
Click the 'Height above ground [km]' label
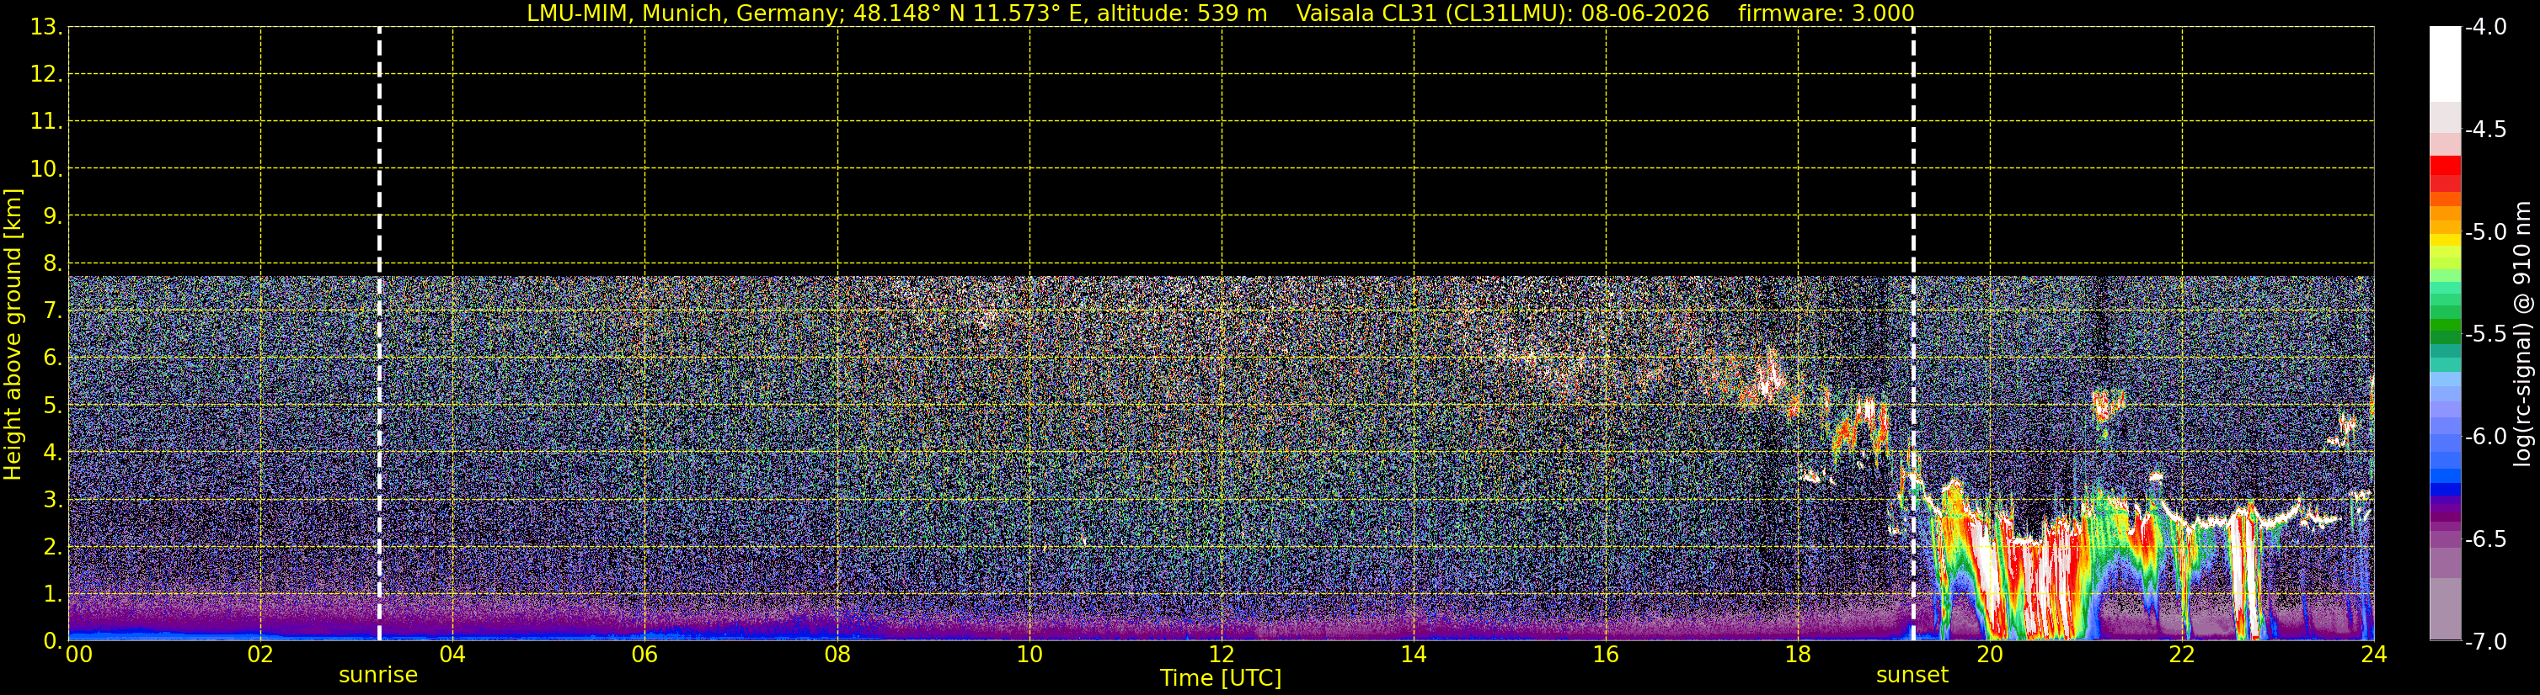pos(13,334)
